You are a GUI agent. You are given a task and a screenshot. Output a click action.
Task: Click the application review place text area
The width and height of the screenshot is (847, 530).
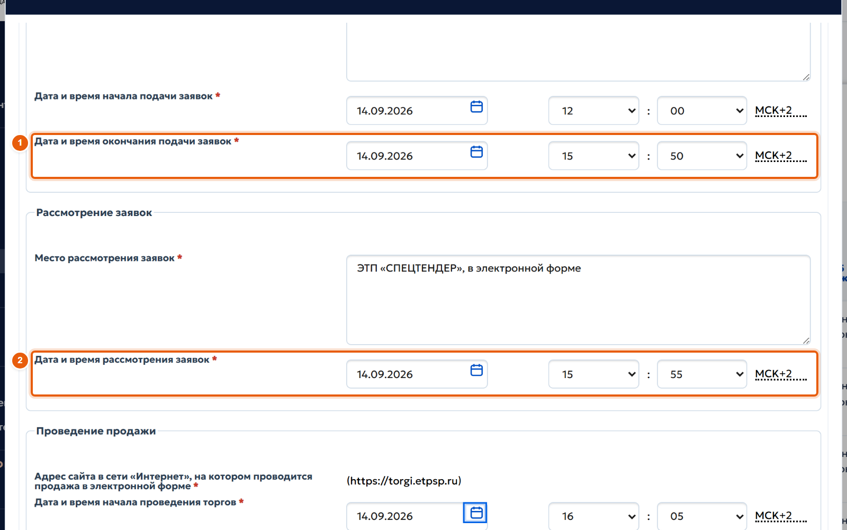point(578,300)
